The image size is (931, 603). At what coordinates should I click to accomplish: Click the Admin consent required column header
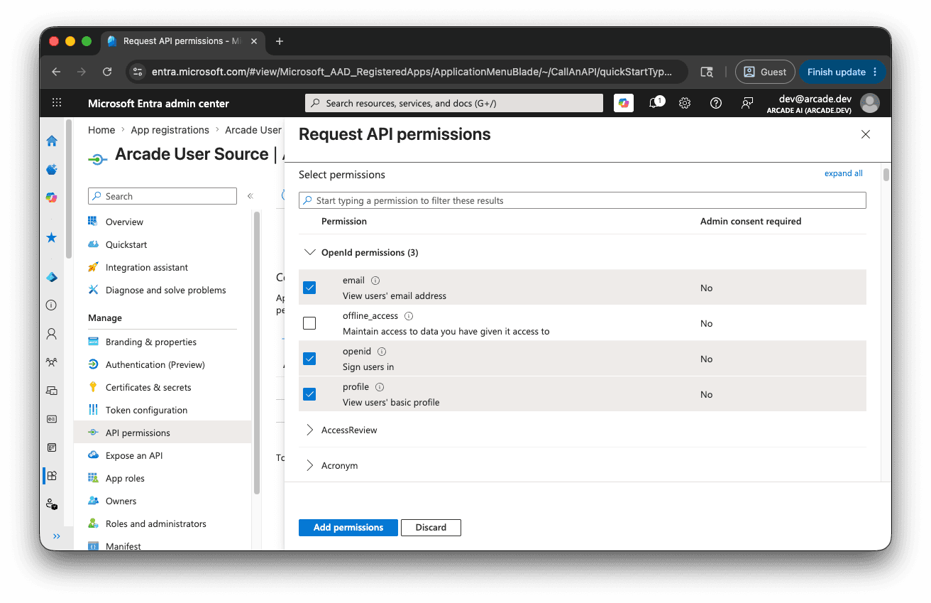[751, 221]
